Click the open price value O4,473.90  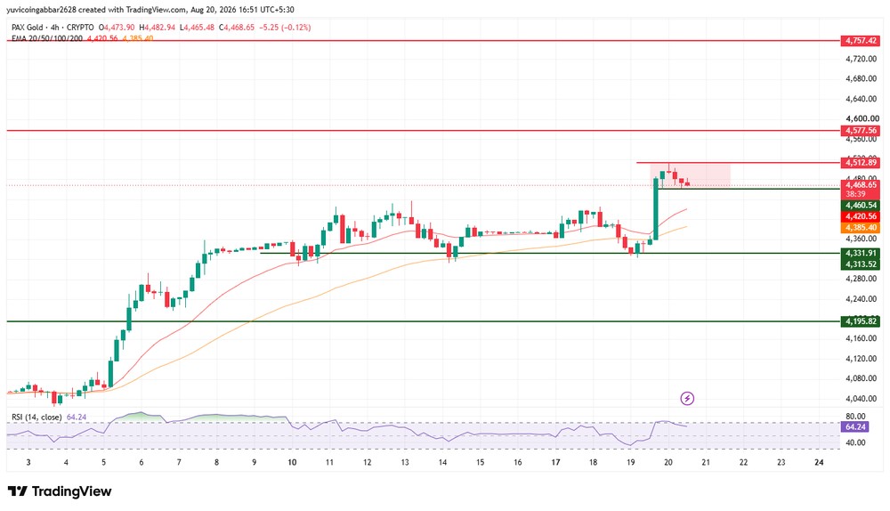coord(117,28)
